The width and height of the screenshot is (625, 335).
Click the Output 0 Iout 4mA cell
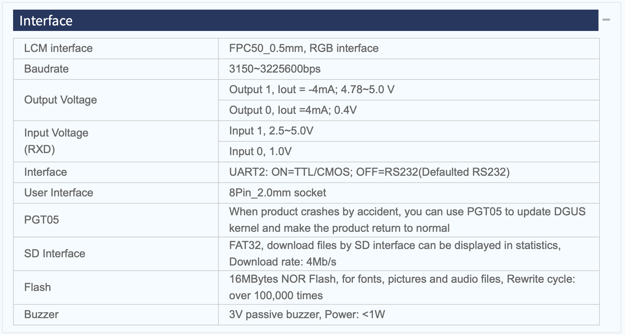click(x=293, y=110)
